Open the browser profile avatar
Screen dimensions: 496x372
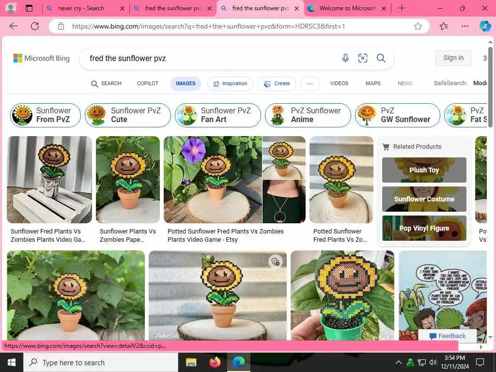[x=11, y=8]
